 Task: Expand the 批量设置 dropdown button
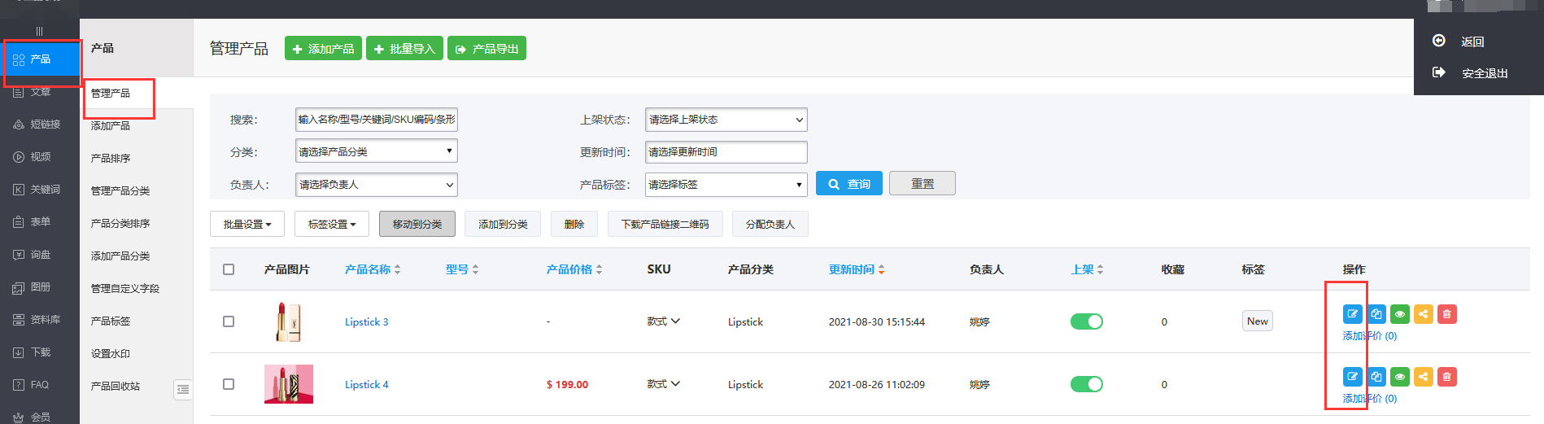click(x=247, y=224)
